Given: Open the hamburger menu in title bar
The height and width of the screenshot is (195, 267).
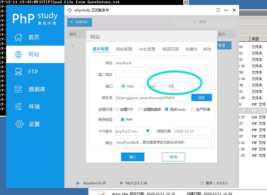Looking at the screenshot, I should 218,10.
